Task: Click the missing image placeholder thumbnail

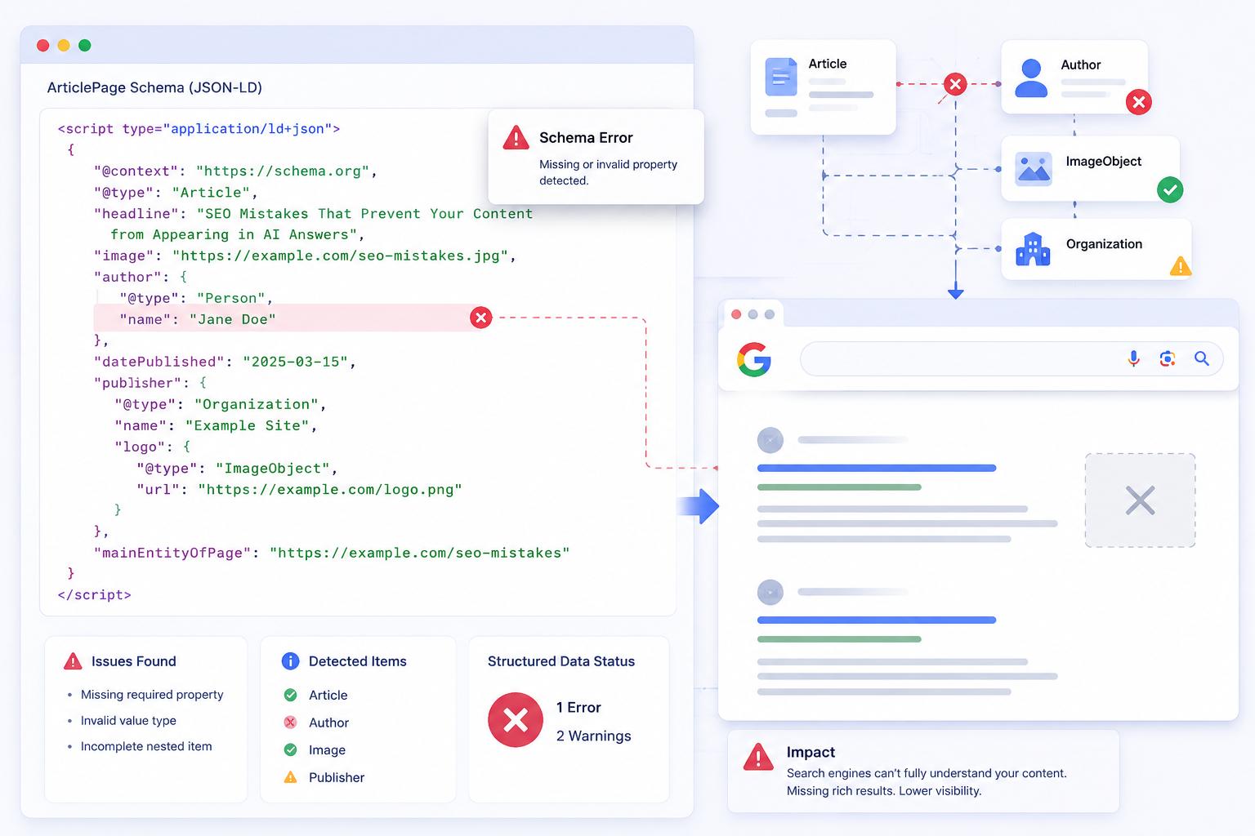Action: tap(1140, 500)
